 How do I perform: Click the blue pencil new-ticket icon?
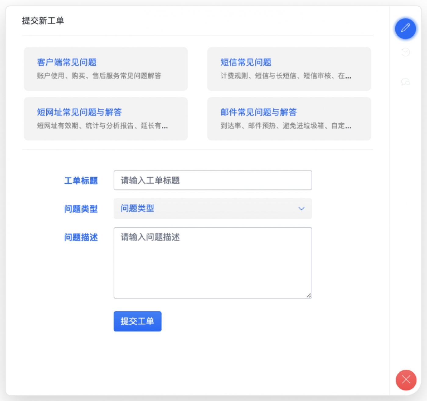click(405, 29)
